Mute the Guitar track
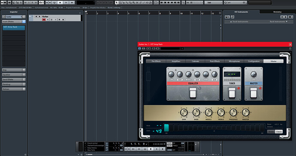The height and width of the screenshot is (156, 296). coord(36,17)
